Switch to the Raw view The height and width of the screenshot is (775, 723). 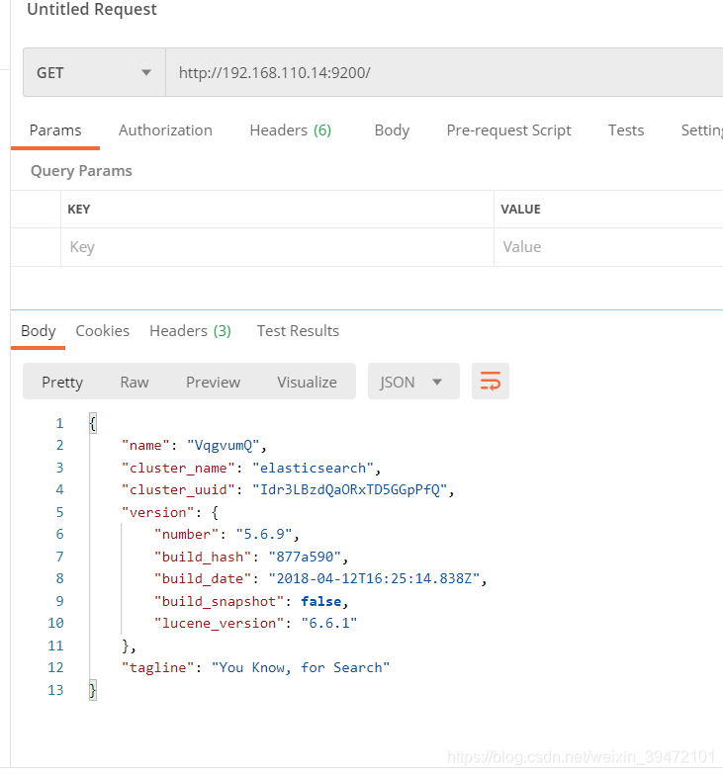[x=135, y=382]
